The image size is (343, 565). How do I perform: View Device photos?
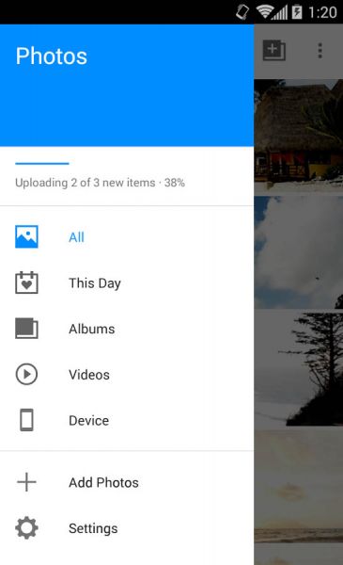[89, 421]
